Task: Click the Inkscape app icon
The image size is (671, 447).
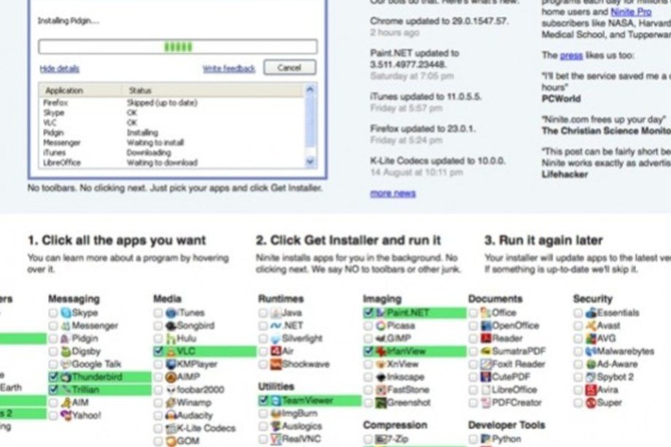Action: [x=381, y=377]
